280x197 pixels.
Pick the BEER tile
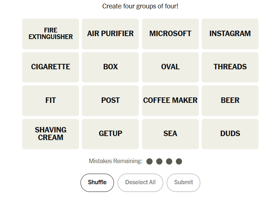pyautogui.click(x=230, y=101)
